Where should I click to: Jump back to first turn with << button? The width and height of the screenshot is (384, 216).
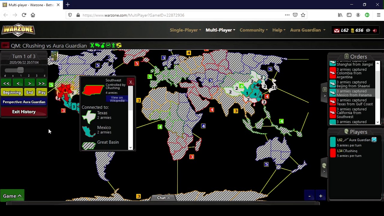point(6,83)
